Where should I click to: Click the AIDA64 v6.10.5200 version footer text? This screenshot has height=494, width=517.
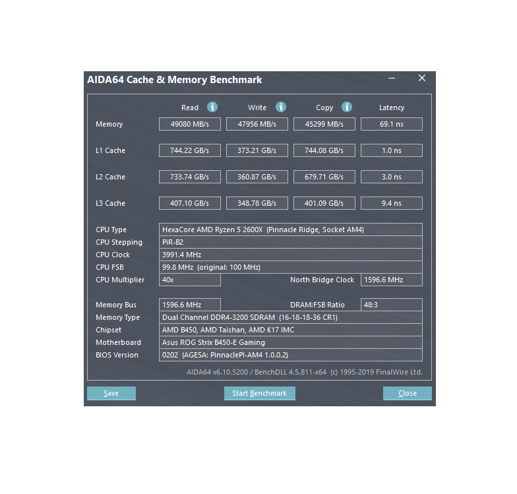[305, 372]
